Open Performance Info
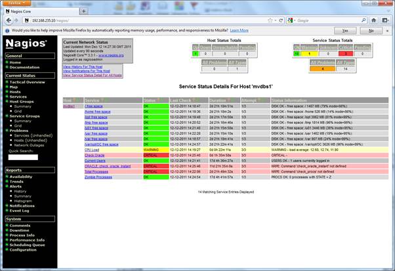The image size is (395, 271). 27,240
